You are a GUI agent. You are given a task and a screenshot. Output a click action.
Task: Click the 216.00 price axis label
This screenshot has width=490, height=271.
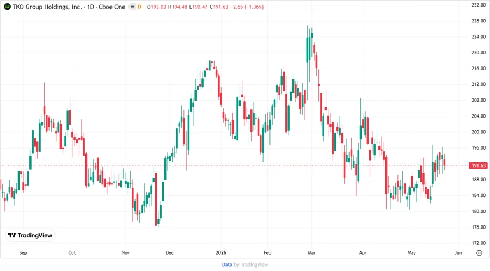tap(479, 69)
